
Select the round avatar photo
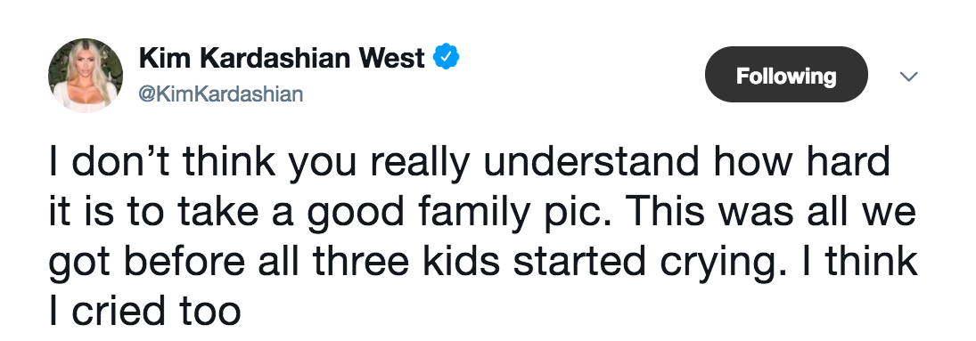pos(86,76)
